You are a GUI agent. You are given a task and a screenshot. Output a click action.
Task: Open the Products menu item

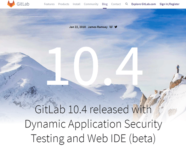click(x=63, y=4)
